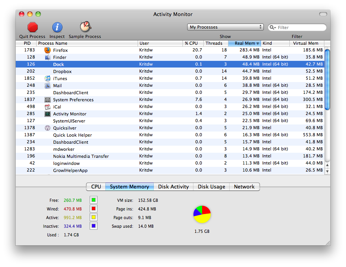The image size is (346, 267).
Task: Select the Dock process row
Action: [x=170, y=64]
